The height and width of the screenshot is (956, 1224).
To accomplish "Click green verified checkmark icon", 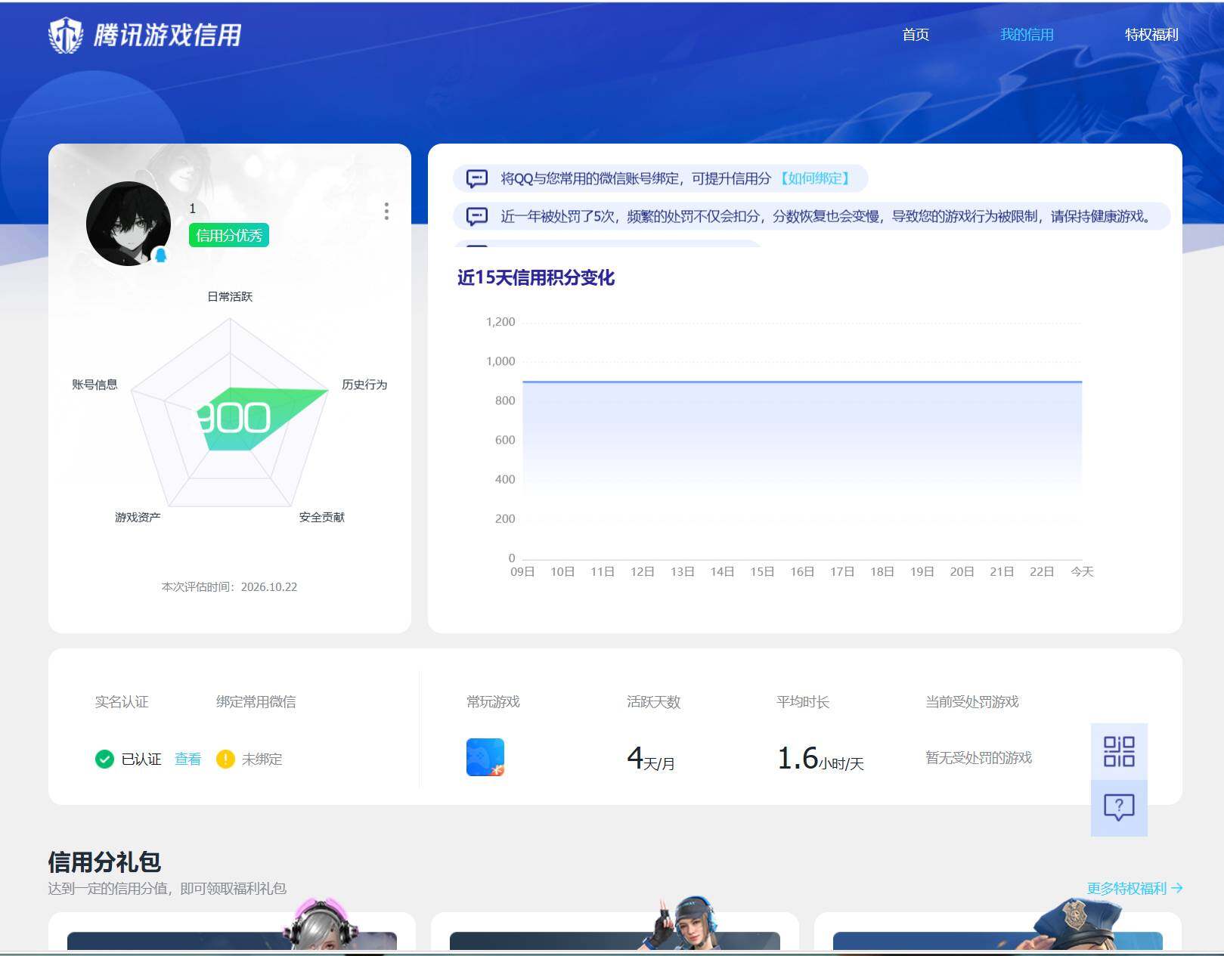I will coord(104,759).
